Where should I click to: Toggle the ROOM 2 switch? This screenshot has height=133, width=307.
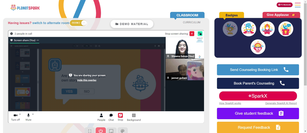tap(78, 23)
